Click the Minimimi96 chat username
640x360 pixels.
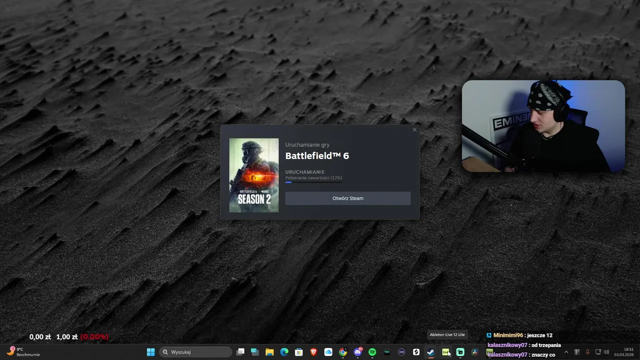click(x=508, y=335)
